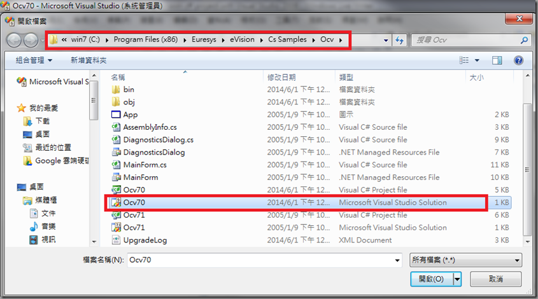
Task: Click the search magnifier icon
Action: (x=524, y=40)
